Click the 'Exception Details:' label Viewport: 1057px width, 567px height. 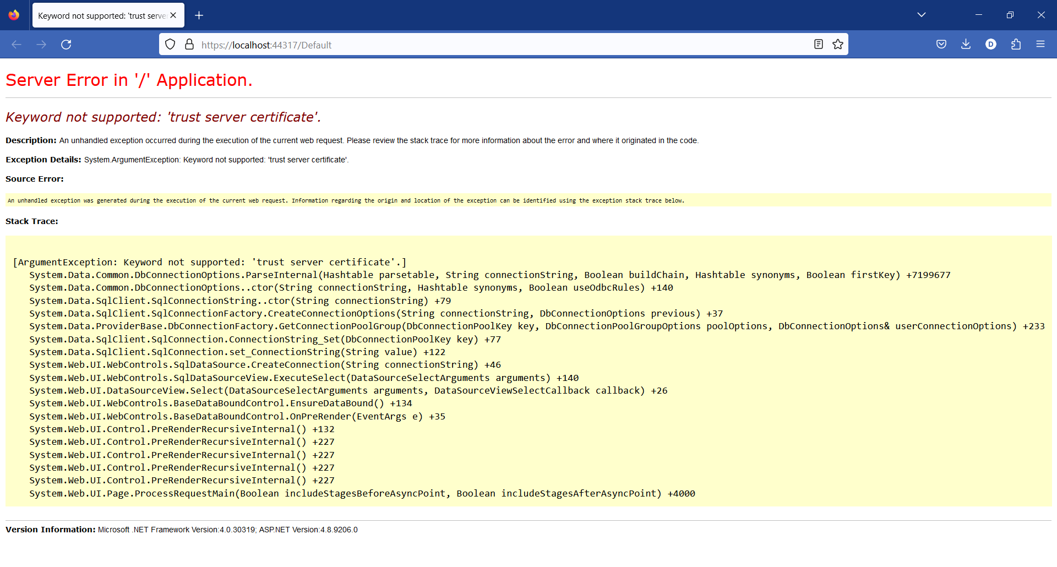[43, 160]
